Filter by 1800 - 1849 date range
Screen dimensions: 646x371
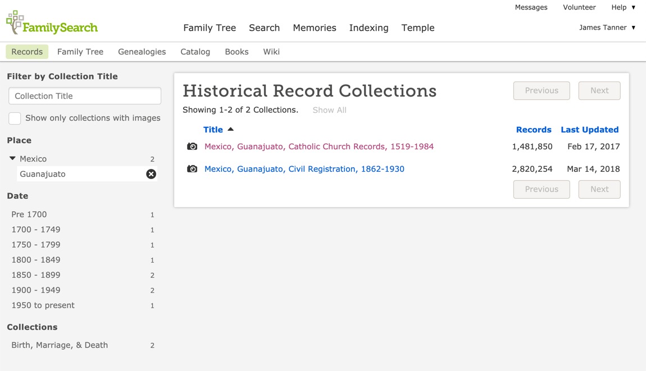(36, 260)
